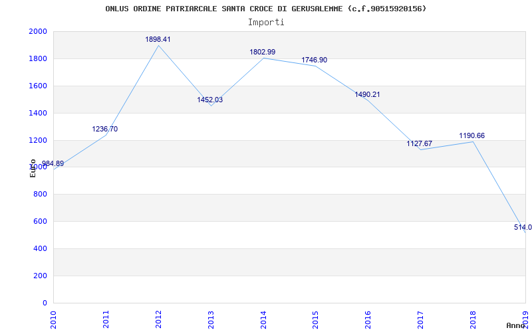Click the 2019 x-axis label

click(525, 319)
